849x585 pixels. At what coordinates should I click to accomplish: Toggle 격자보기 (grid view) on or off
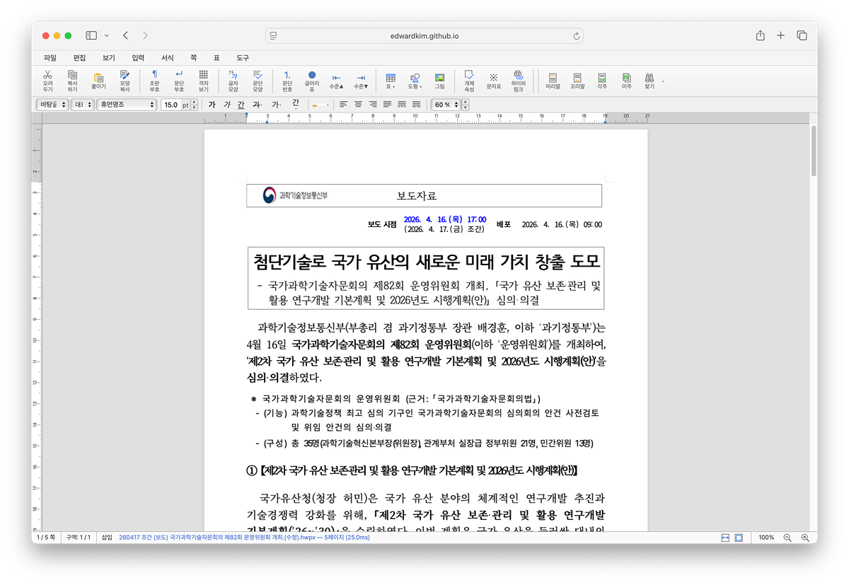(203, 80)
